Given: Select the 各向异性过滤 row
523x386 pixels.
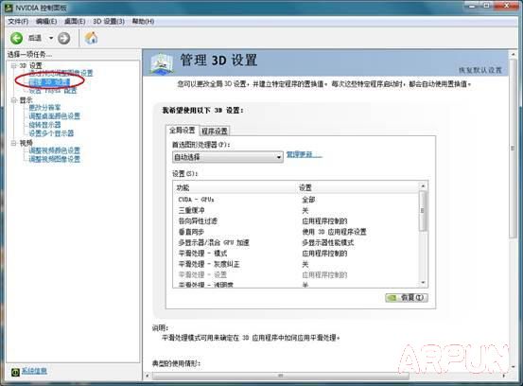Looking at the screenshot, I should point(296,220).
